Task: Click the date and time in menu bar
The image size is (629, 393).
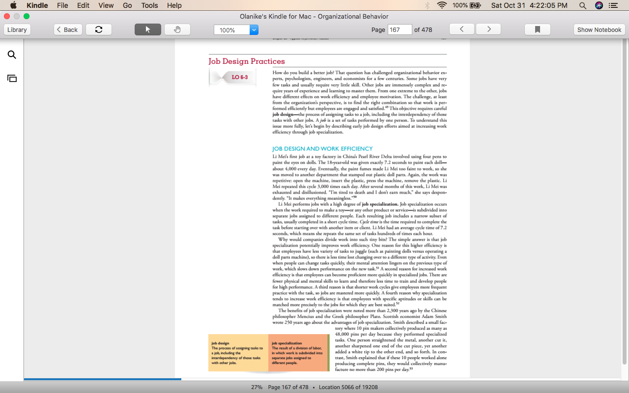Action: 529,5
